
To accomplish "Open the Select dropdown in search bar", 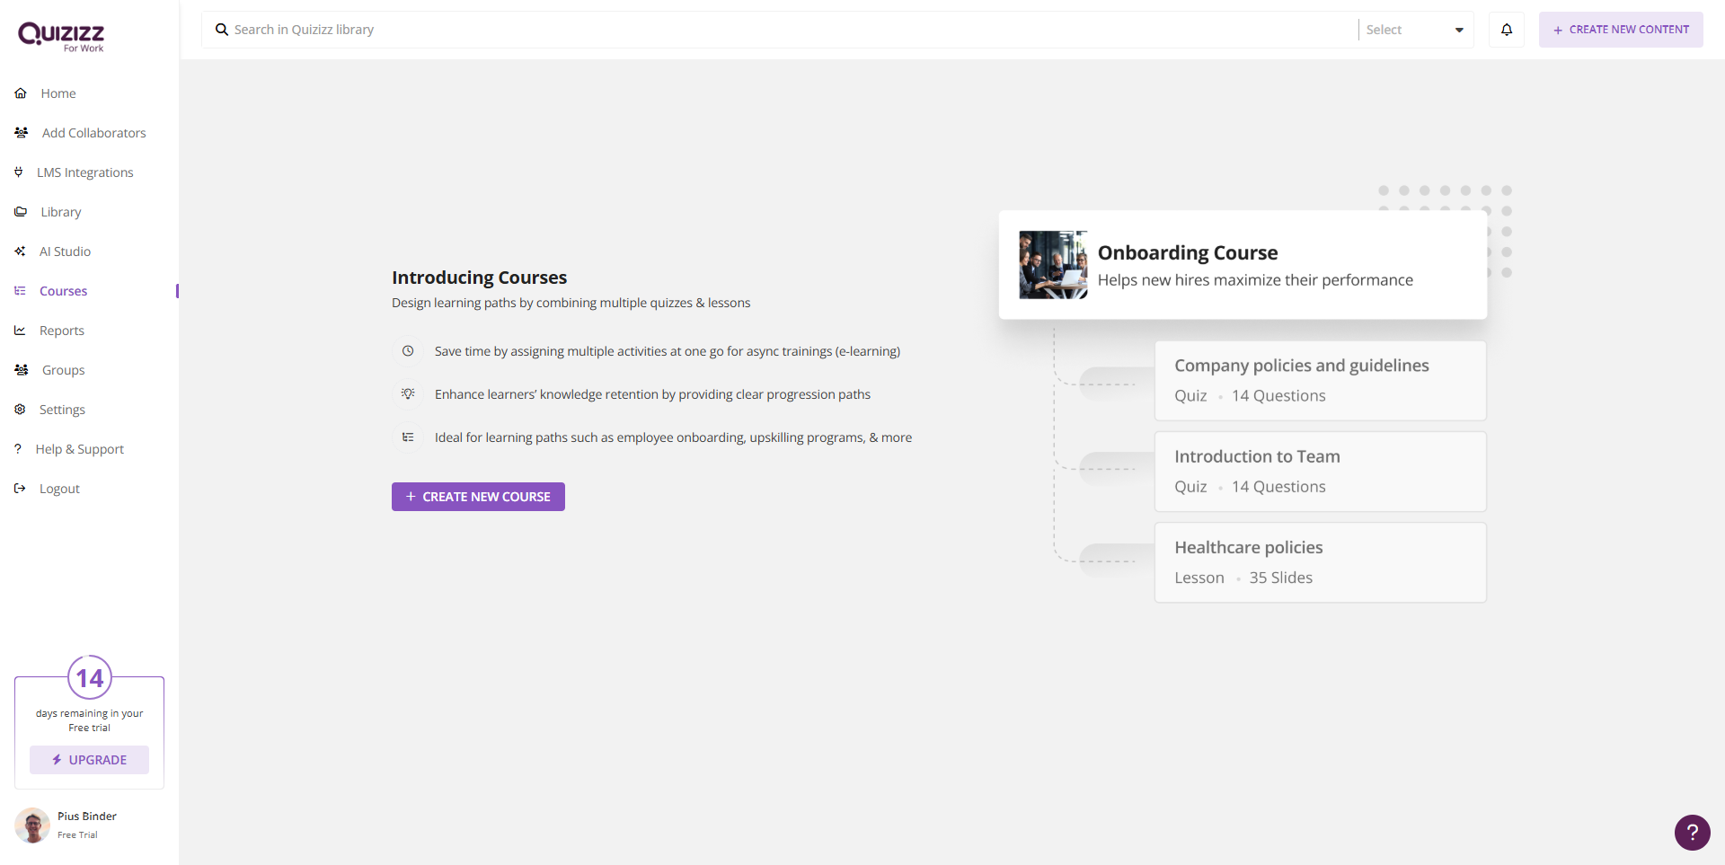I will click(1414, 30).
